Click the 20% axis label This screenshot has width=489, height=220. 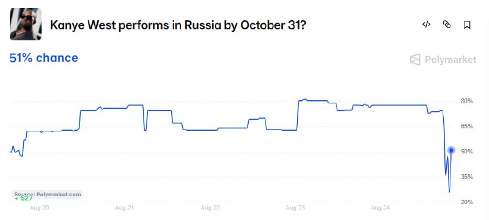[467, 202]
